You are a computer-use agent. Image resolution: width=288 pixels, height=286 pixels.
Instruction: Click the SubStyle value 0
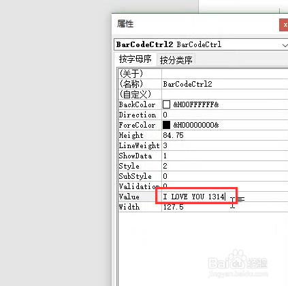click(165, 176)
